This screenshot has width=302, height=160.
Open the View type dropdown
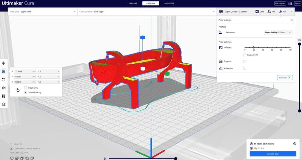click(43, 12)
